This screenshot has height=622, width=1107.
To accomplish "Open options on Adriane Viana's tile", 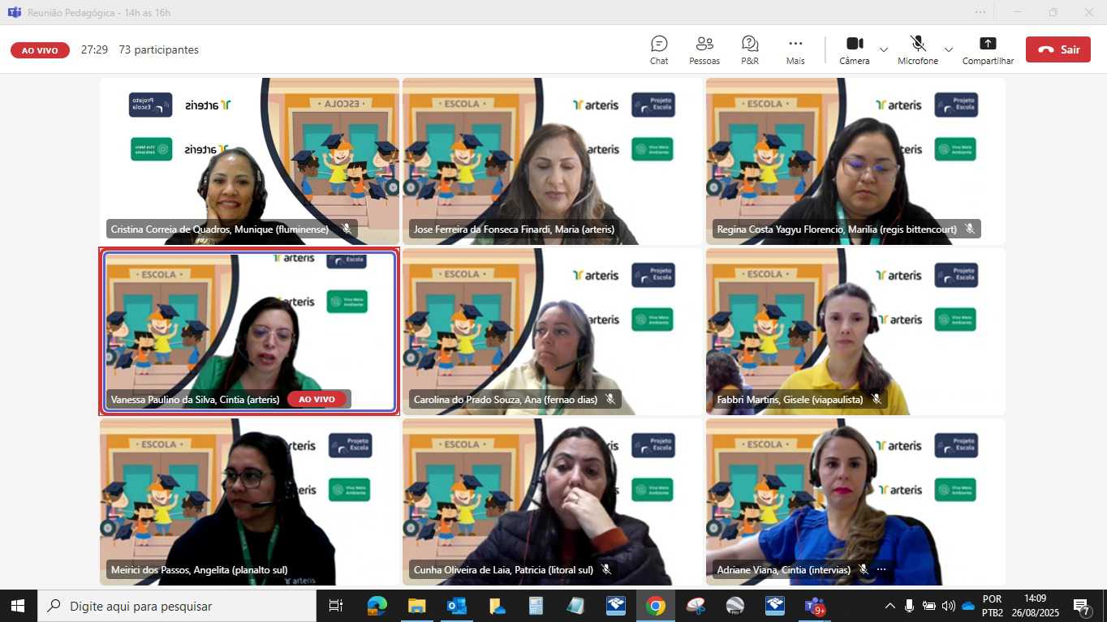I will coord(881,570).
